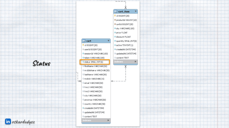This screenshot has height=128, width=229.
Task: Click the primary key icon of cart id
Action: tap(83, 45)
